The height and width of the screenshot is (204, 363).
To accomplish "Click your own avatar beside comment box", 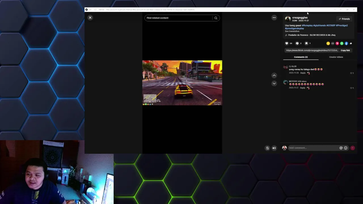I will [284, 148].
